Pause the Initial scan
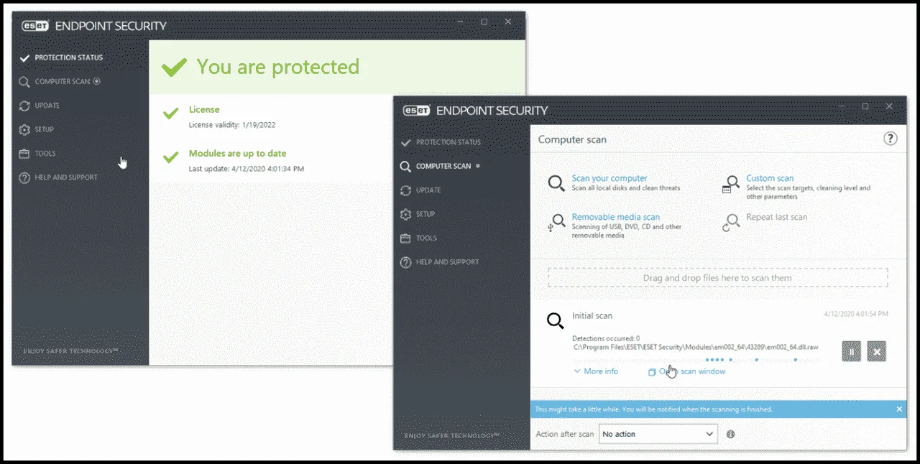920x464 pixels. coord(851,351)
